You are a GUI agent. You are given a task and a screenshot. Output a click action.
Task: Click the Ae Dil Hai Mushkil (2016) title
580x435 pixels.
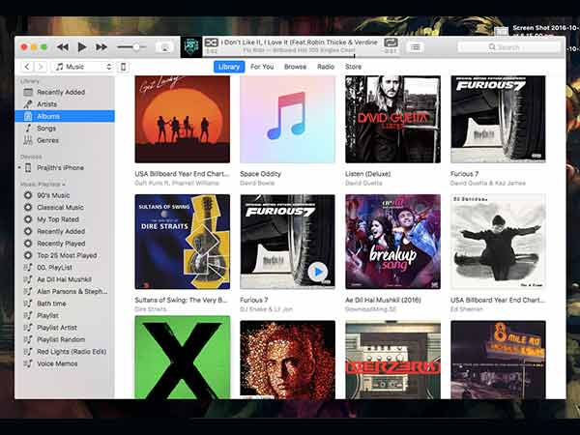point(383,300)
